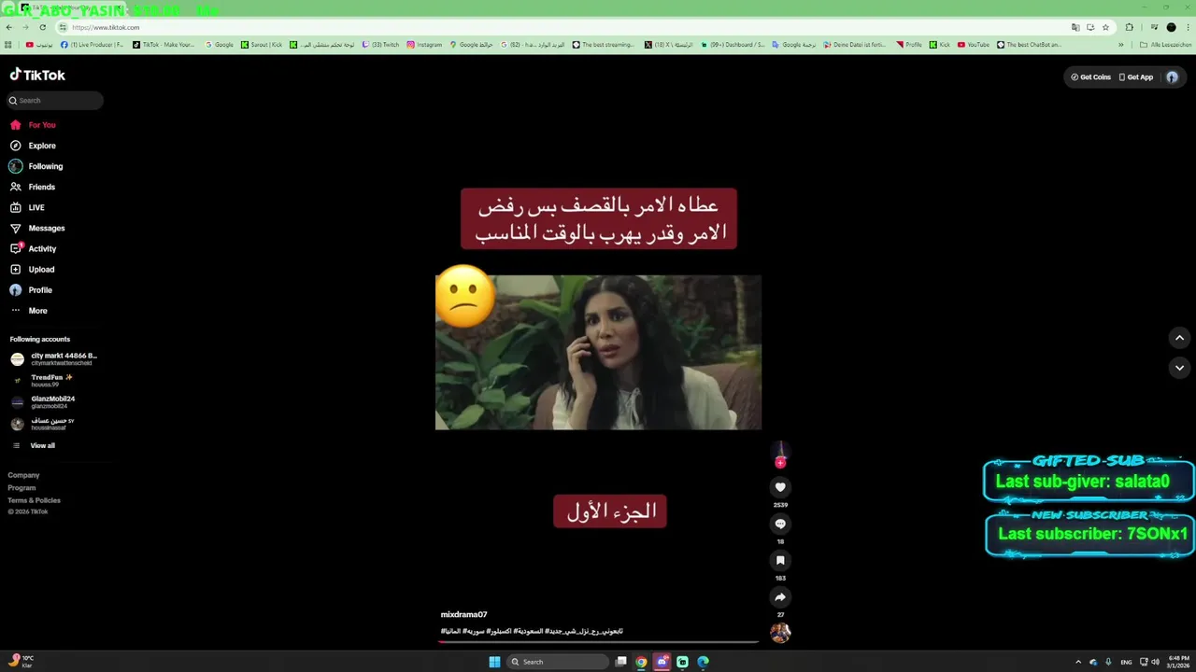1196x672 pixels.
Task: Open the Alle Lesezeichen folder
Action: (x=1165, y=45)
